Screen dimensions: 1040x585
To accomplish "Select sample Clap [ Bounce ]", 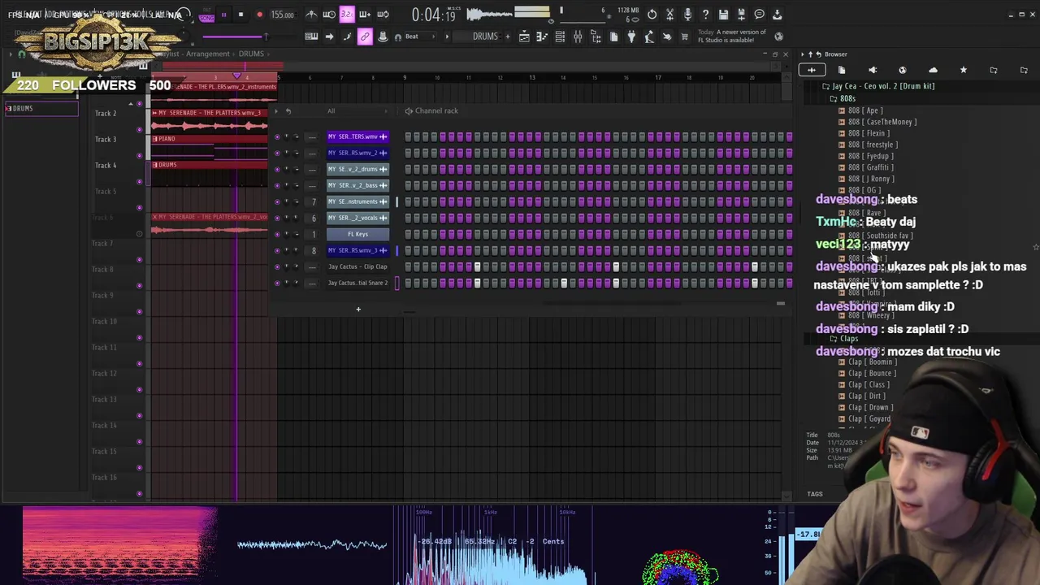I will [872, 374].
